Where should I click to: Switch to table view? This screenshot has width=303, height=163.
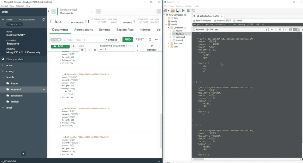(95, 50)
